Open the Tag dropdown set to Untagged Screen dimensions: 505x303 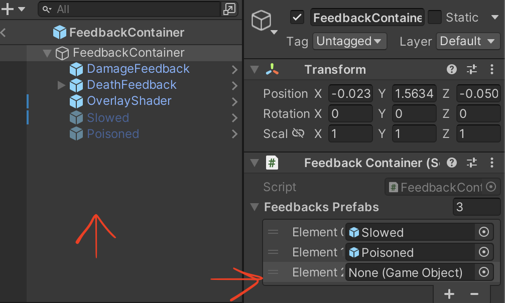(349, 41)
